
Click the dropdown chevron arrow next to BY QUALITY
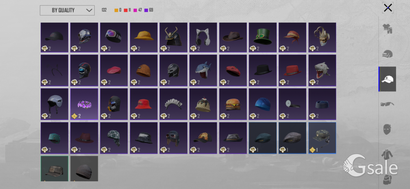click(x=89, y=11)
